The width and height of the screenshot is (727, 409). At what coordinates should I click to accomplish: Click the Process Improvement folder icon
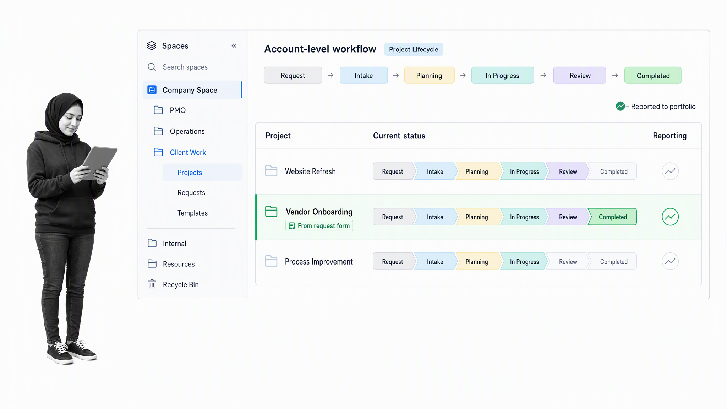271,261
